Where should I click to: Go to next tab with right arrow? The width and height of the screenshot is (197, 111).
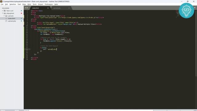point(27,8)
